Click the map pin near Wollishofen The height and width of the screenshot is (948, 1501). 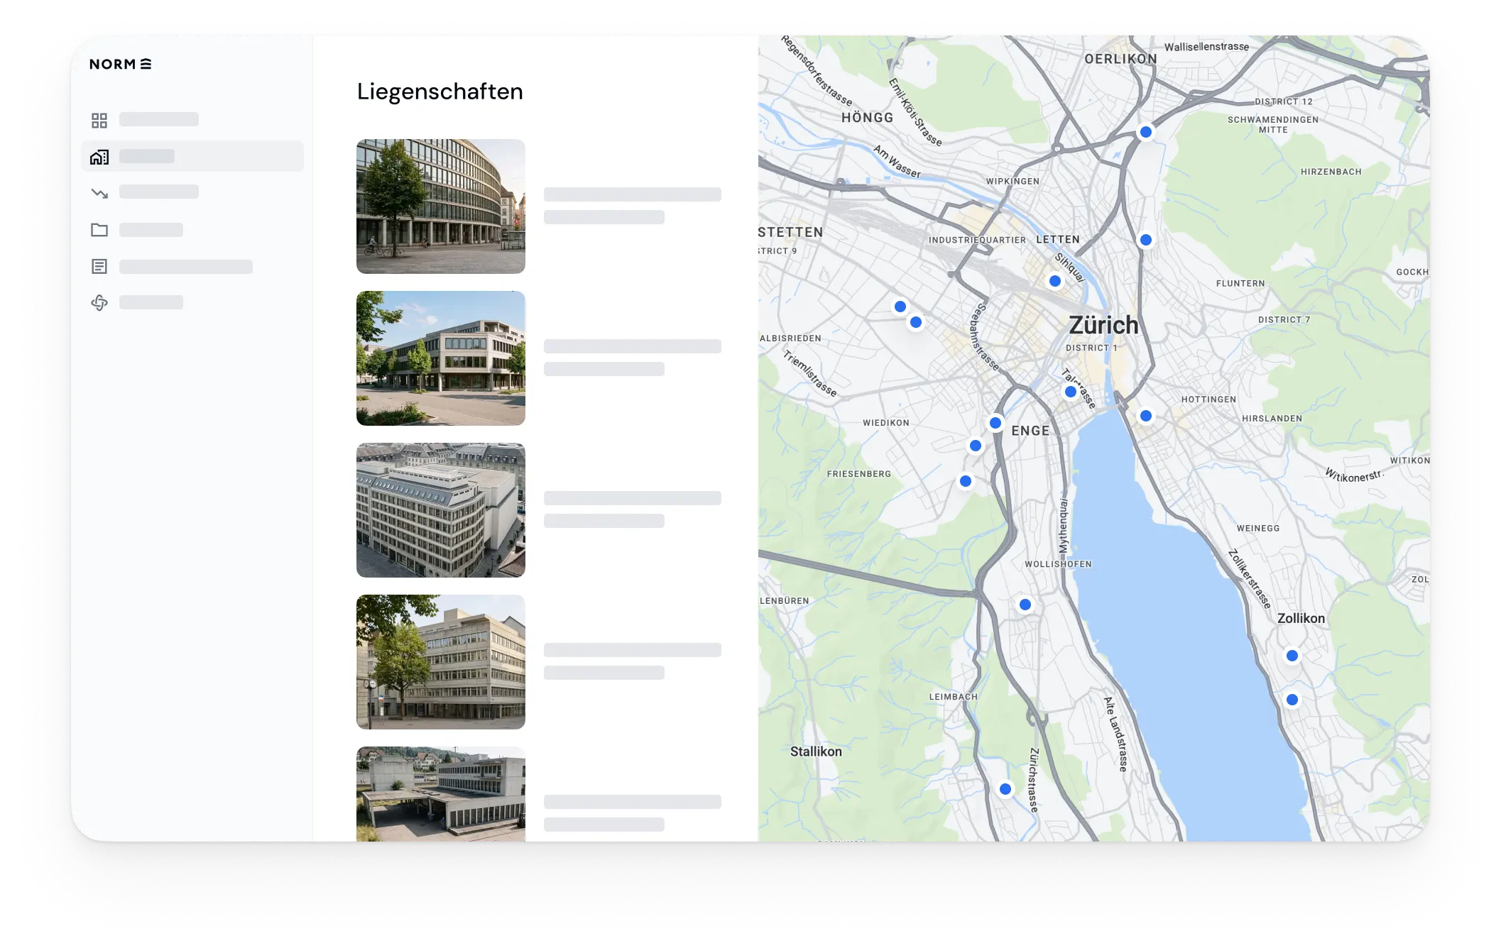tap(1025, 605)
